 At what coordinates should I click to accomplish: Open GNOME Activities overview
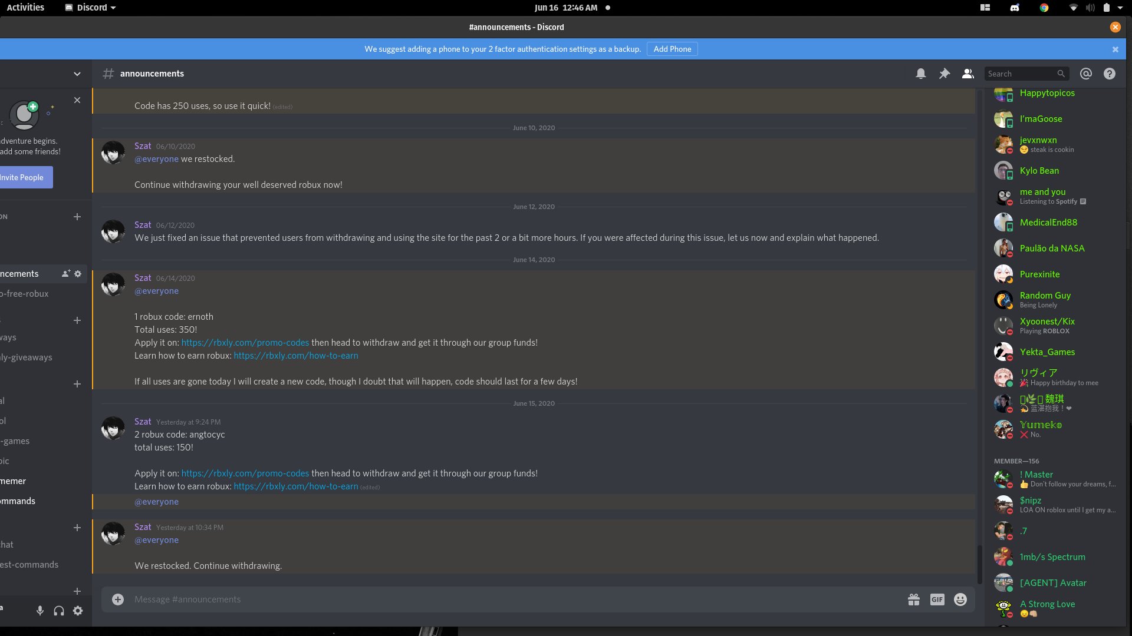[x=25, y=8]
